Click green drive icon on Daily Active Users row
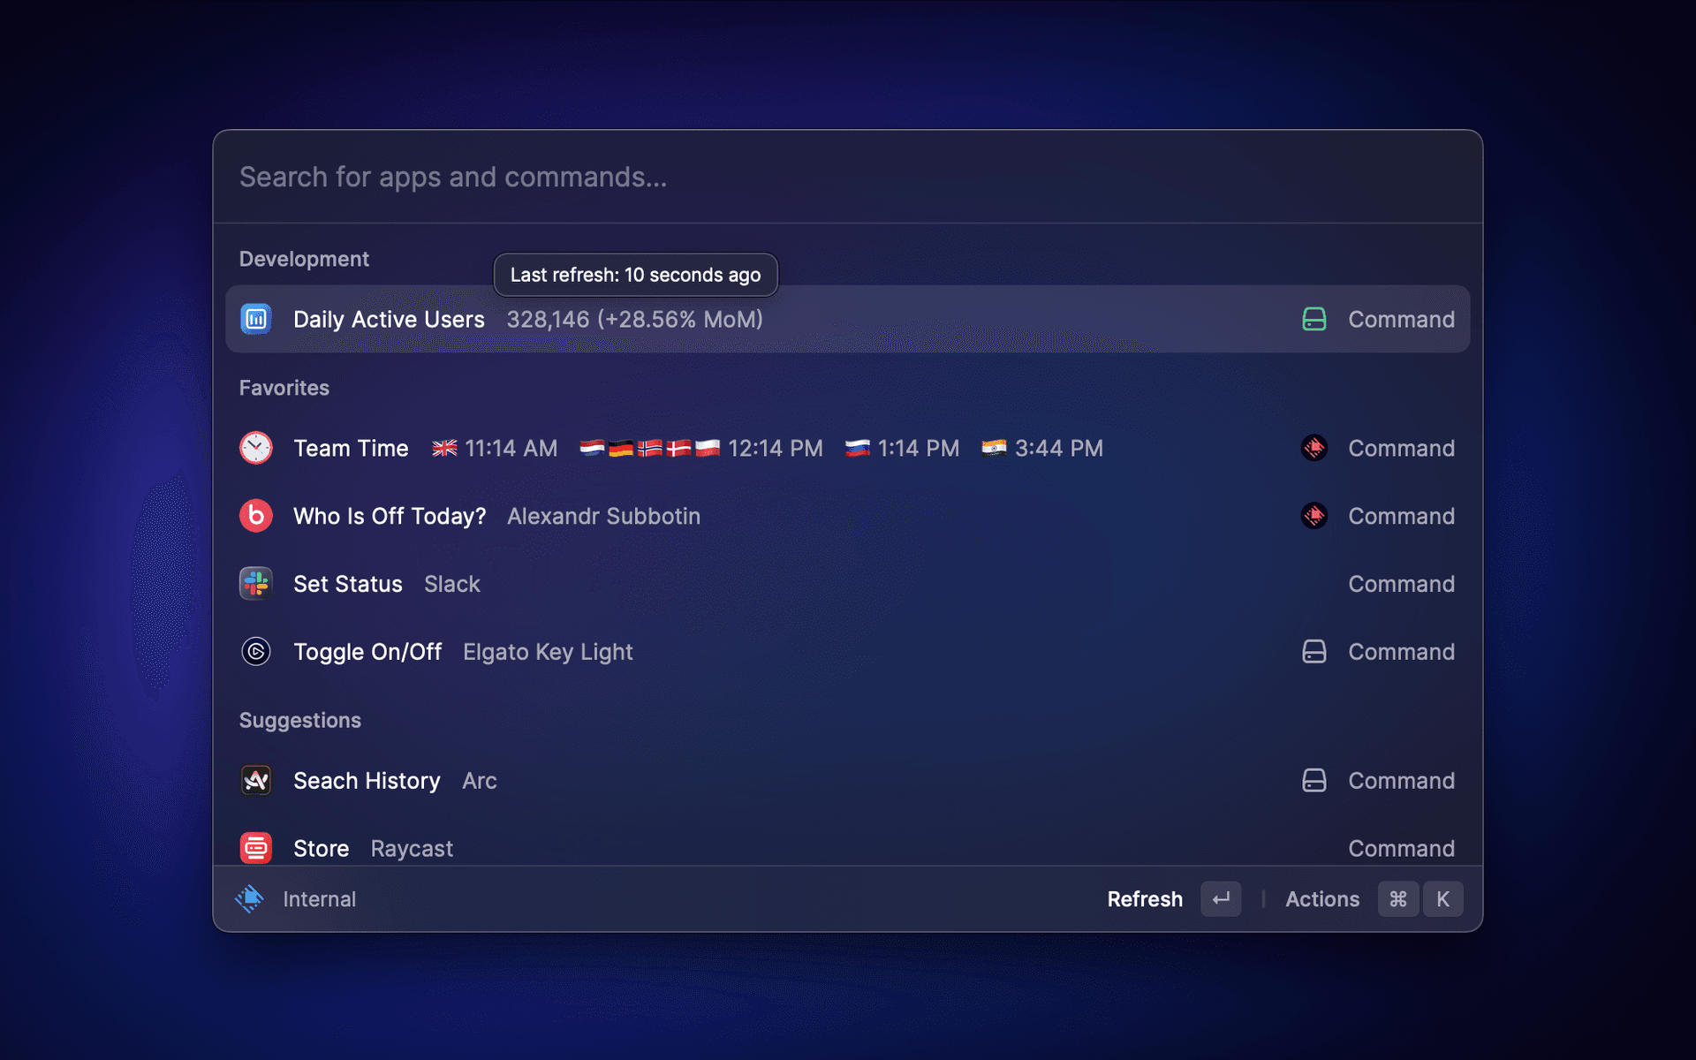This screenshot has height=1060, width=1696. pos(1314,319)
